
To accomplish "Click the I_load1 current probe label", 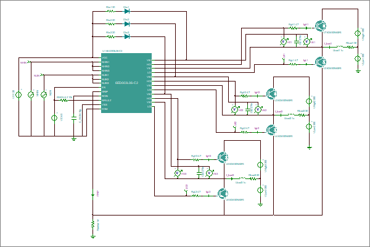I will point(328,44).
